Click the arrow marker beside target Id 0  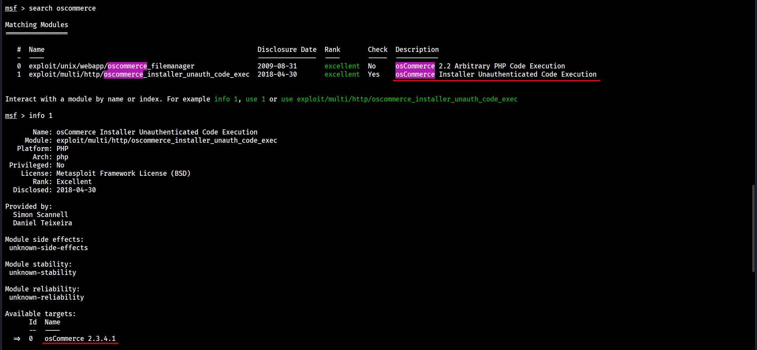(17, 339)
